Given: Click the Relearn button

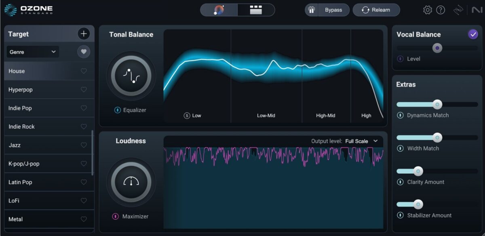Looking at the screenshot, I should coord(376,10).
